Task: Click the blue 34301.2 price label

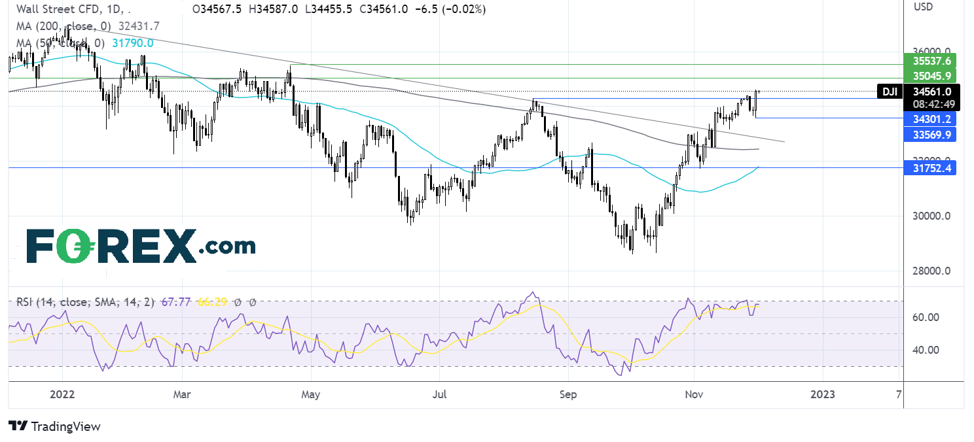Action: point(929,118)
